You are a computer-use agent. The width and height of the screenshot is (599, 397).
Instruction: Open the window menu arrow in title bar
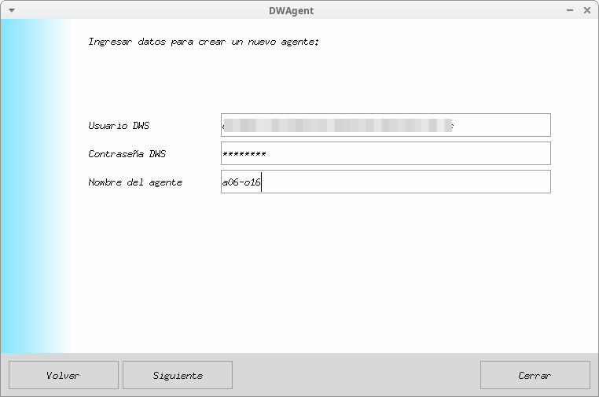(12, 10)
